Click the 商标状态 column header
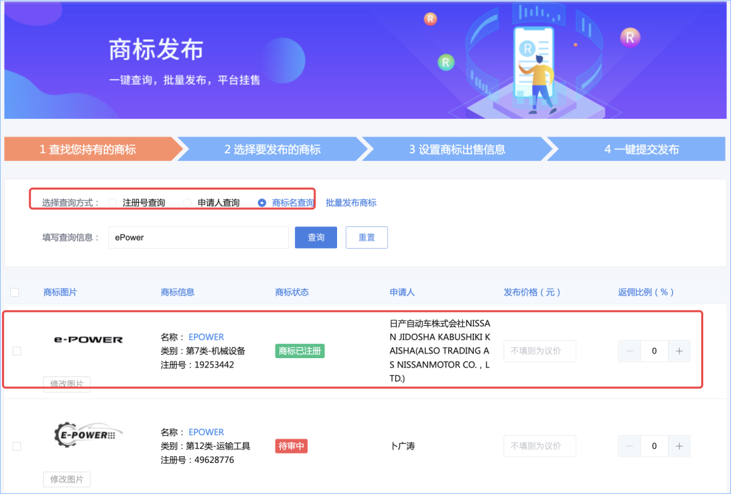Image resolution: width=731 pixels, height=494 pixels. pos(292,293)
